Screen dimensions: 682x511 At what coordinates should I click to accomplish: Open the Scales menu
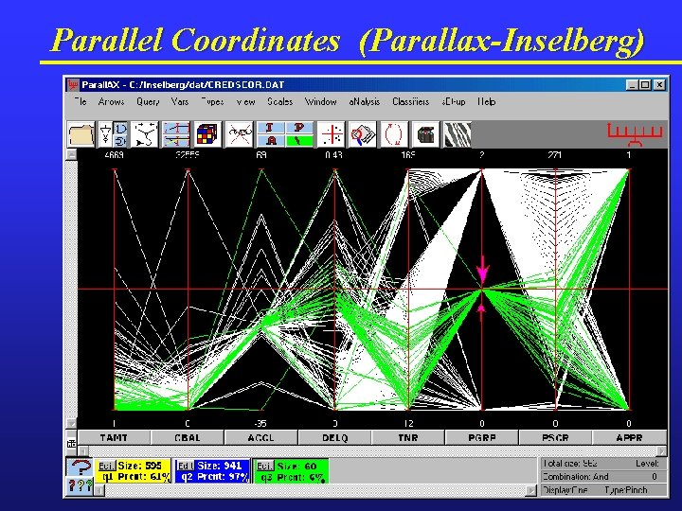(x=279, y=101)
